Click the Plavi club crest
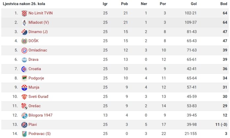Screen dimensions: 230x138 coord(24,125)
